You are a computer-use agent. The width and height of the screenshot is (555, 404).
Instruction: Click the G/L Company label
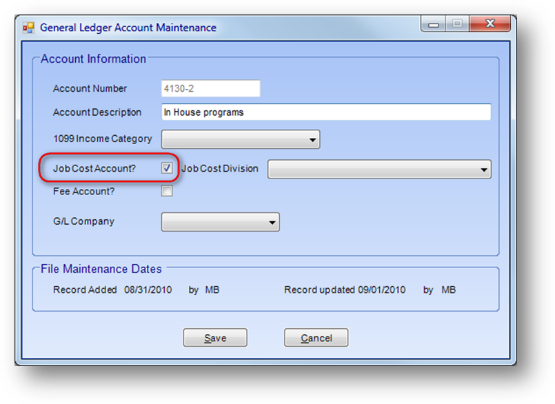(83, 221)
